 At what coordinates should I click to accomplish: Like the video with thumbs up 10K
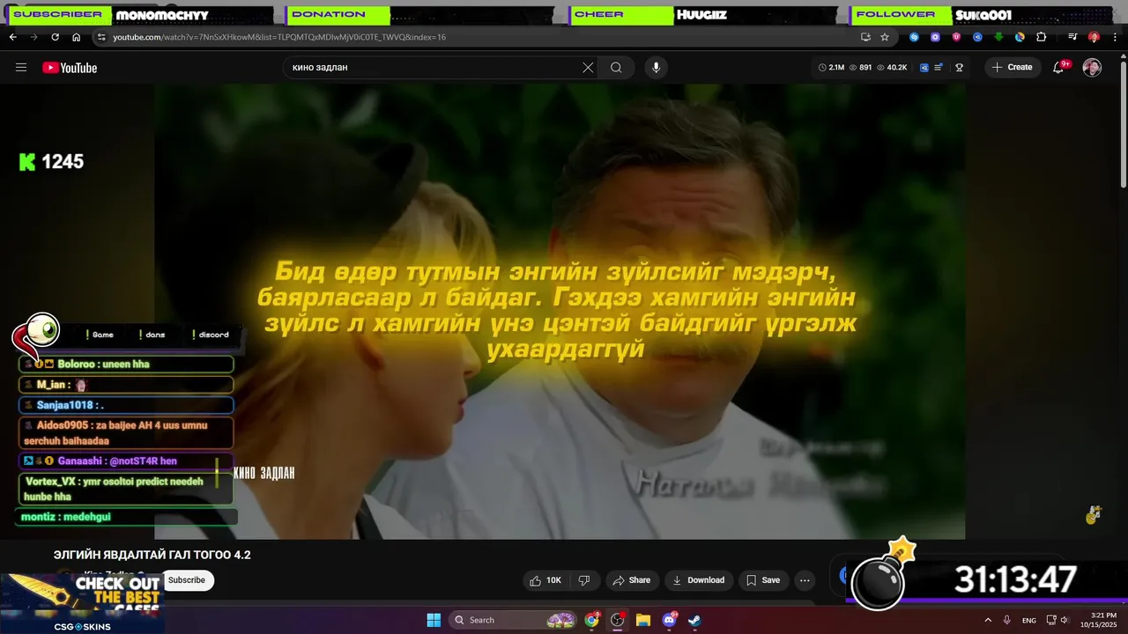tap(545, 580)
